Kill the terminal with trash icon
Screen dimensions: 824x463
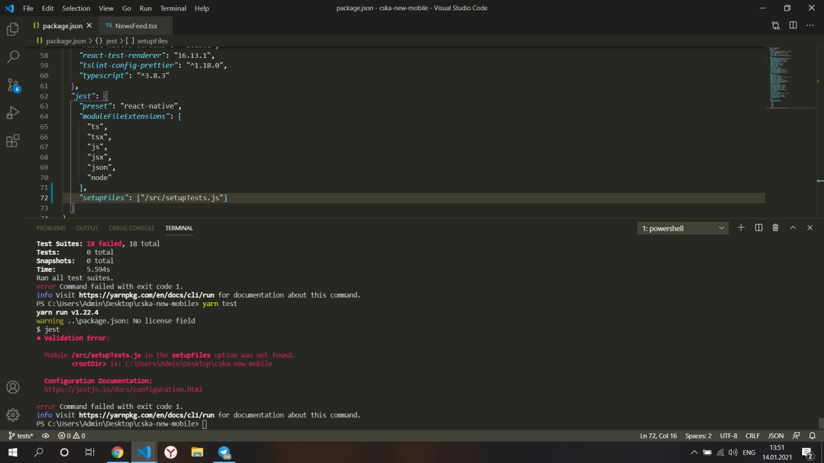coord(775,228)
